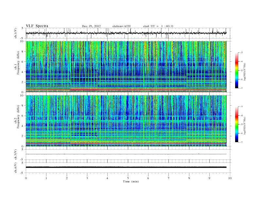259x200 pixels.
Task: Click inside the ch.2 frequency spectrogram panel
Action: click(x=126, y=121)
